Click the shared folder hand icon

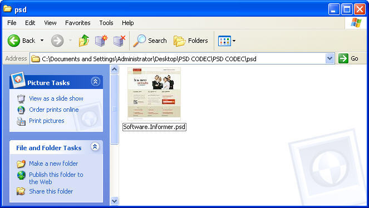pyautogui.click(x=21, y=191)
